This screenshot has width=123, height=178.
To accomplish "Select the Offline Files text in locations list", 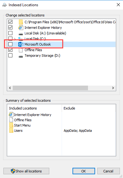I will 33,50.
